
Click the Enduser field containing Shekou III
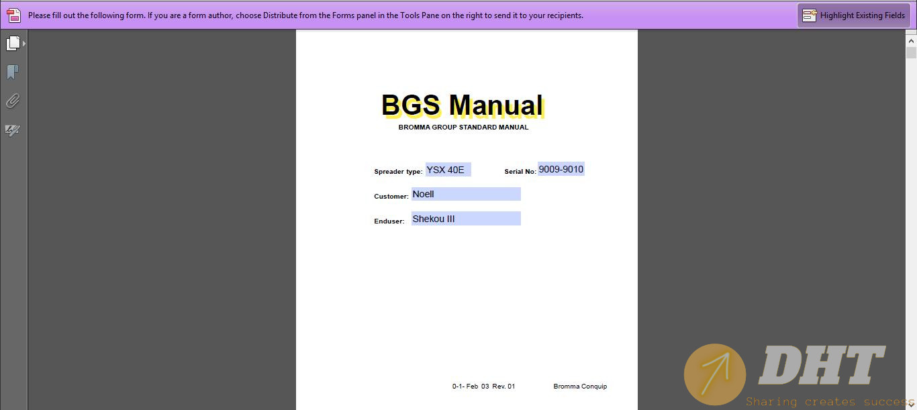(466, 219)
